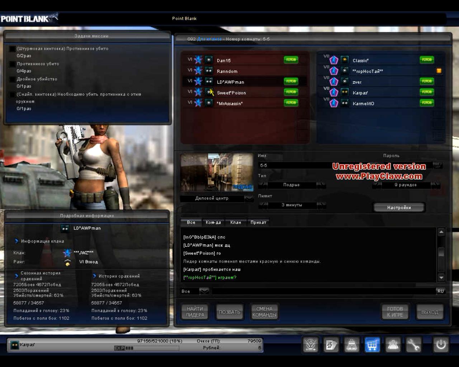Expand the Деловой центр map dropdown

click(248, 198)
